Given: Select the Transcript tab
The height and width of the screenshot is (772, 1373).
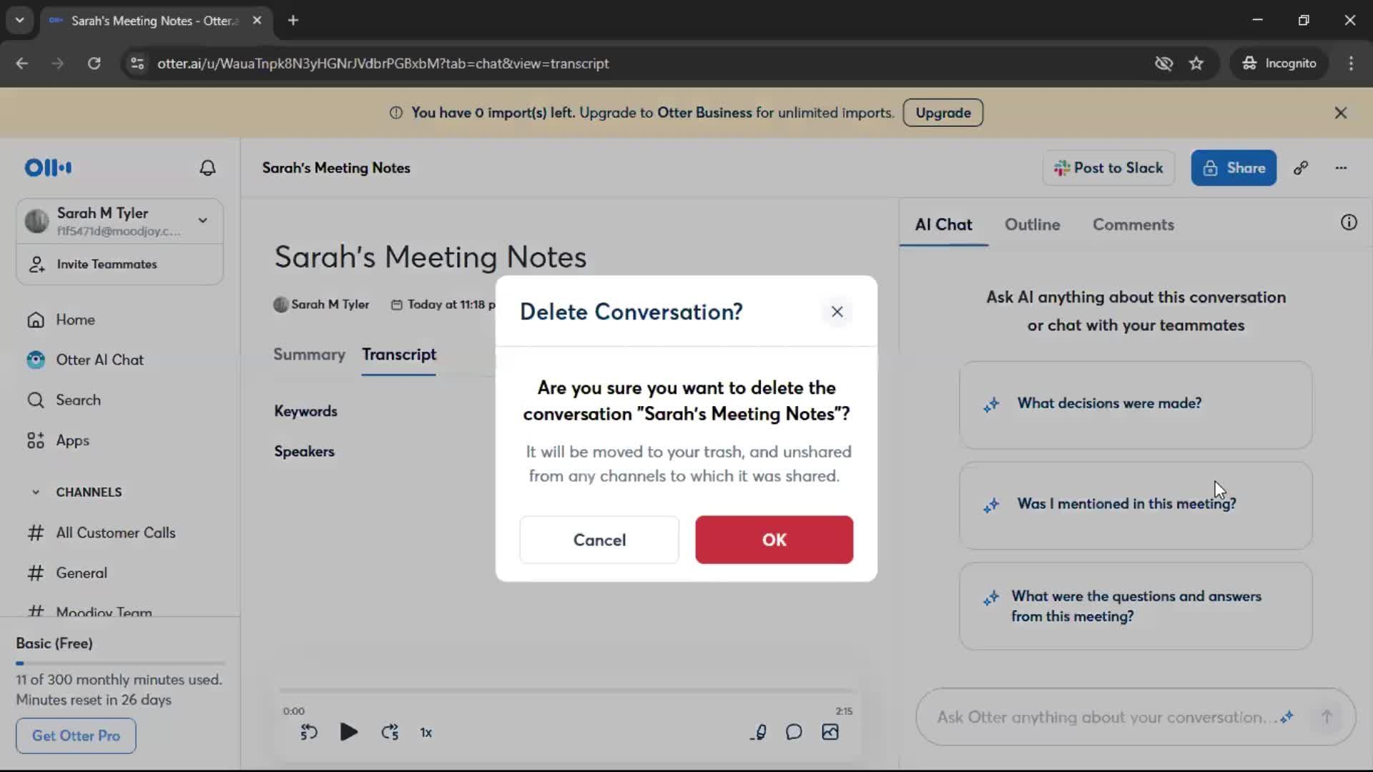Looking at the screenshot, I should pyautogui.click(x=399, y=355).
